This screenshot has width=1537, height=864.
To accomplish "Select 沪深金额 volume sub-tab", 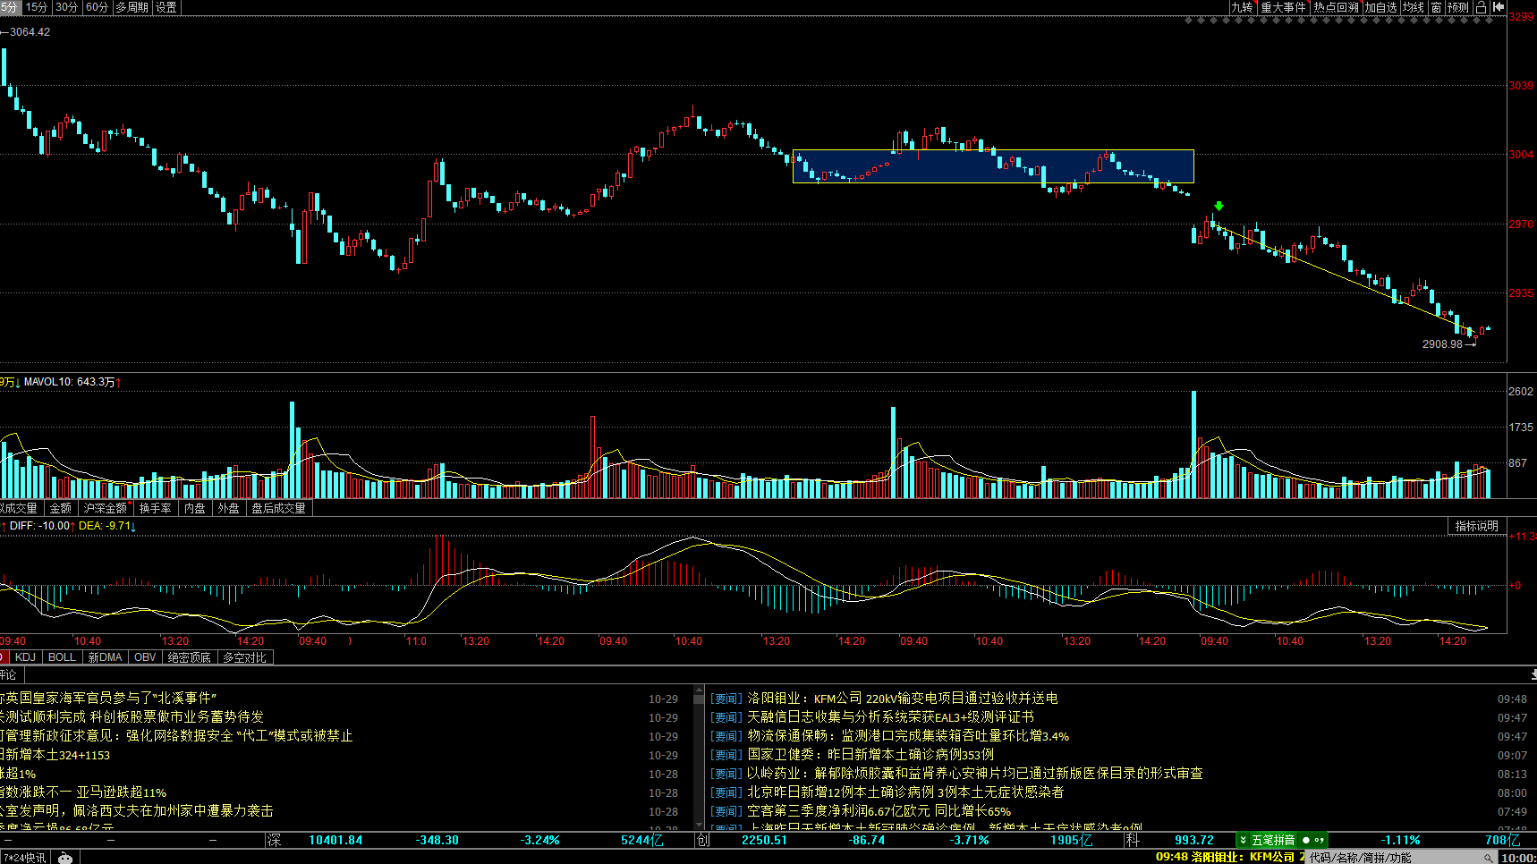I will [x=106, y=508].
